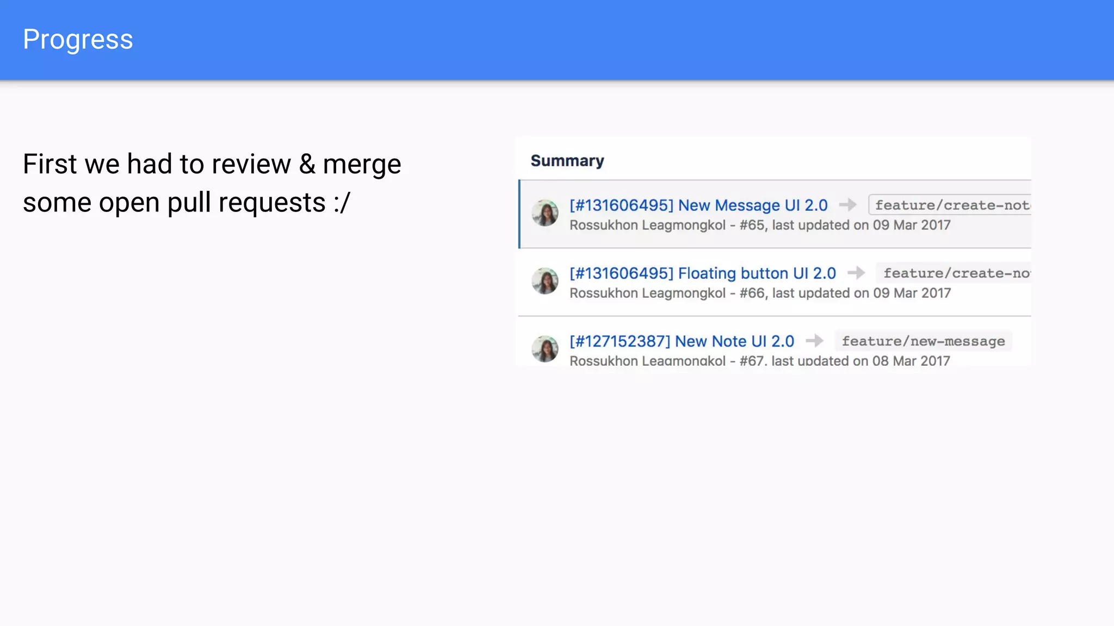This screenshot has width=1114, height=626.
Task: Click '#66, last updated on 09 Mar 2017' text
Action: click(845, 293)
